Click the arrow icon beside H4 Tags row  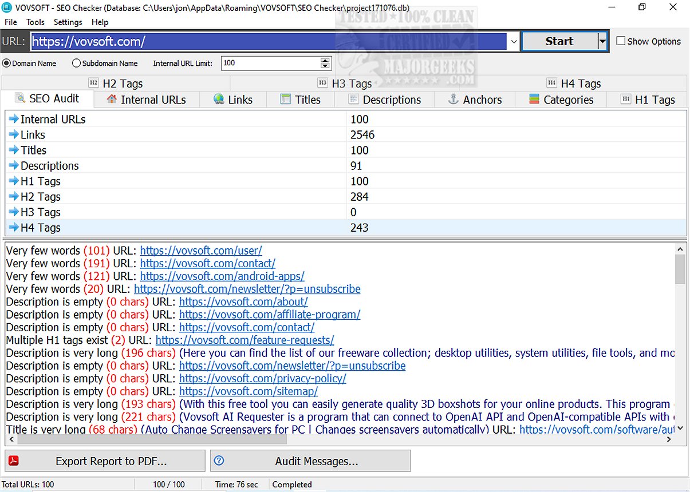(x=14, y=227)
